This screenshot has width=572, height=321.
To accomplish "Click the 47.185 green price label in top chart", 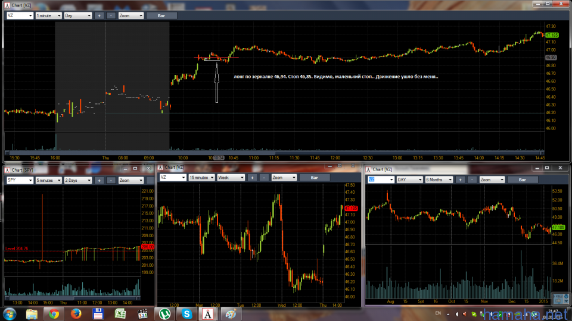I will 552,35.
